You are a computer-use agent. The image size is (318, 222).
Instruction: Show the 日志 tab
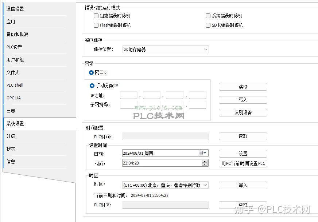tap(39, 111)
